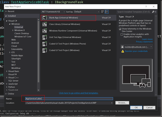Select the Silverlight category
The width and height of the screenshot is (162, 117).
(16, 59)
